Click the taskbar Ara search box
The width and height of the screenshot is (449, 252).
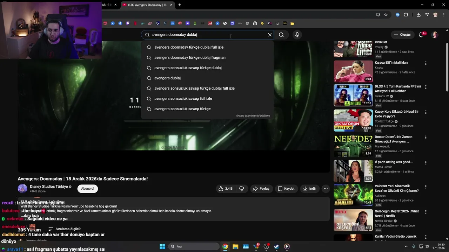click(193, 246)
